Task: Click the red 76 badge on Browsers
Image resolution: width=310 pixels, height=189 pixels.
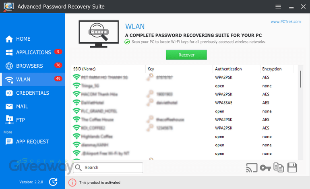Action: [58, 65]
